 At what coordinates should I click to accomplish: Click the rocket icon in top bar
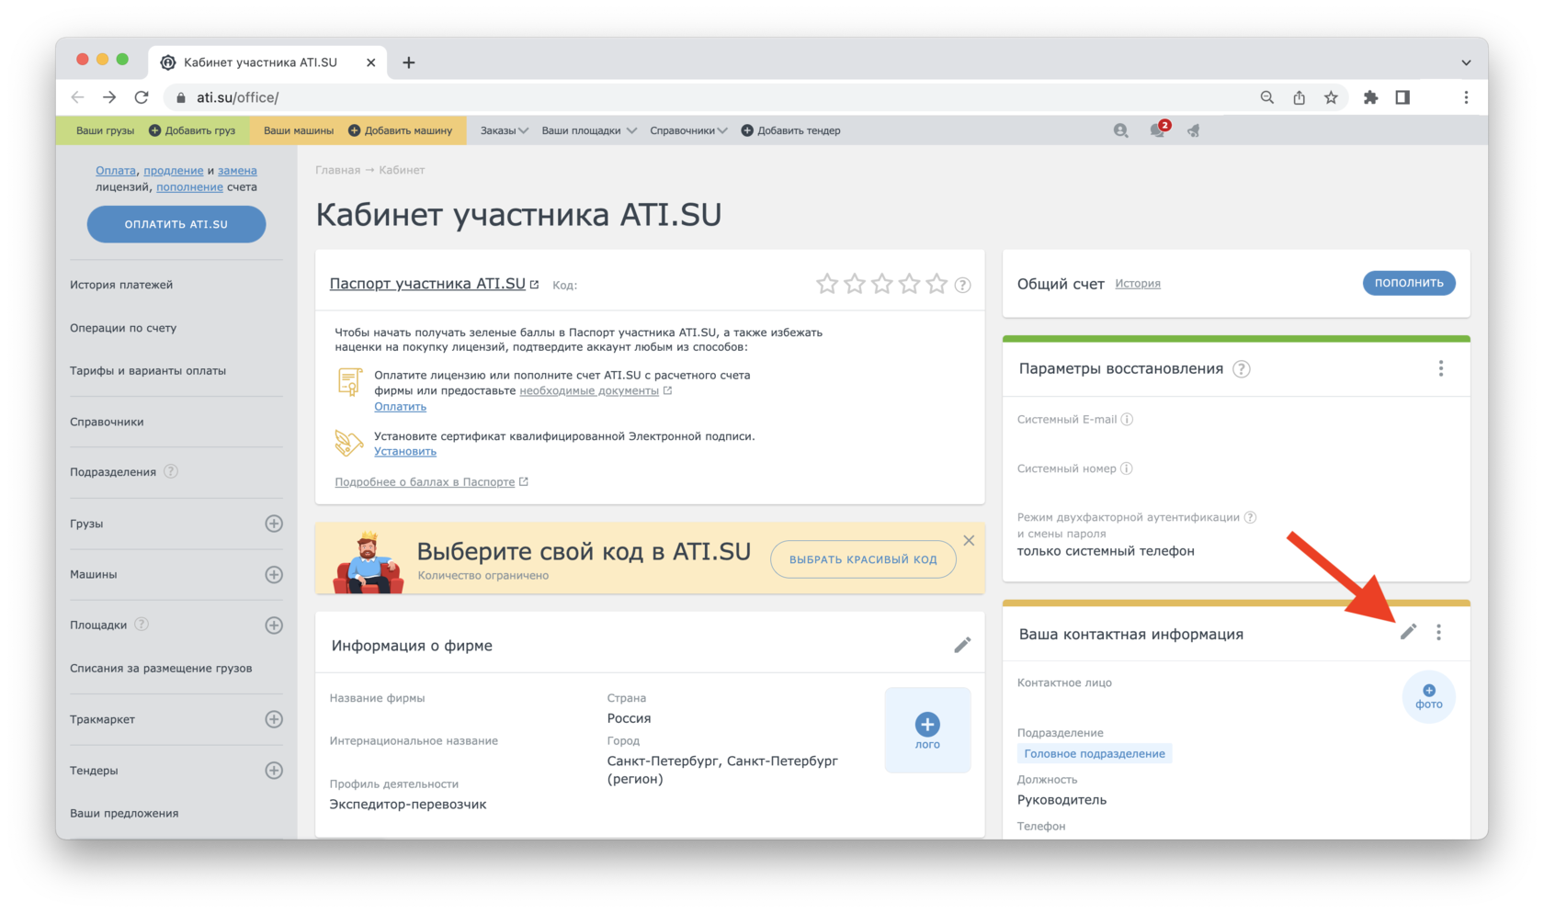[x=1194, y=130]
